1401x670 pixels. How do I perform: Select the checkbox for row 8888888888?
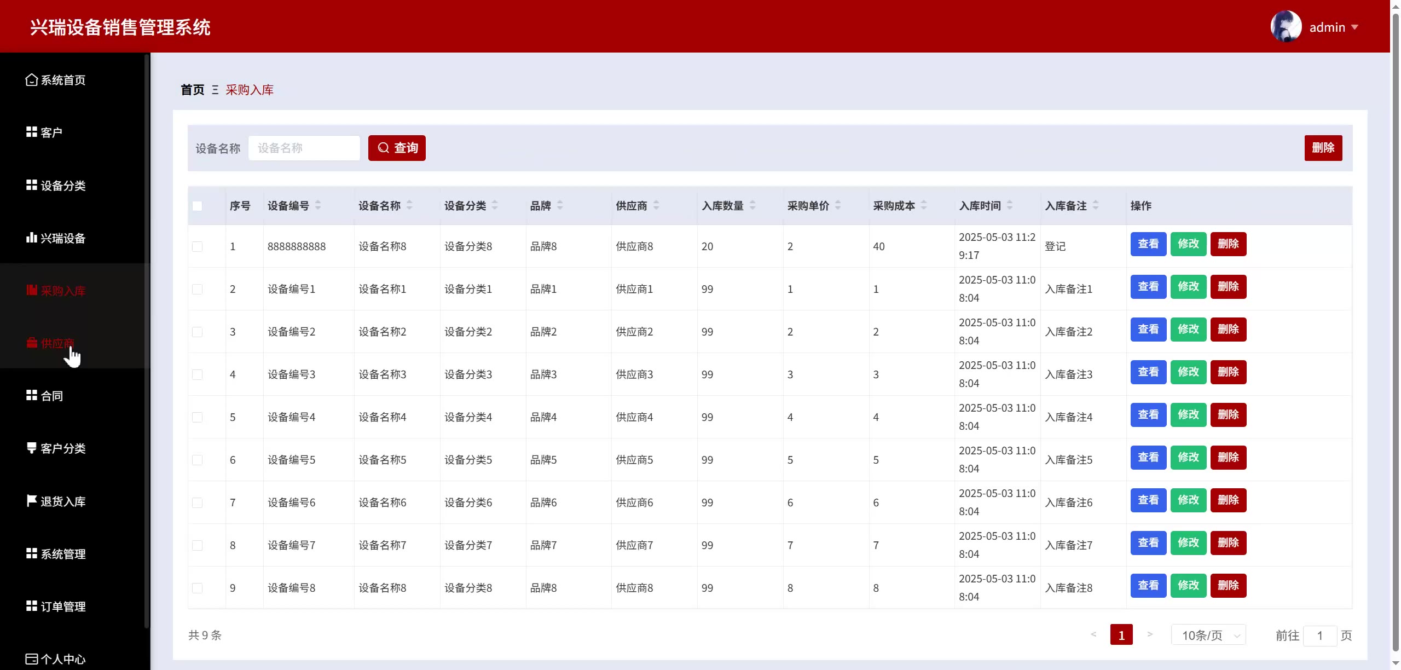tap(198, 246)
